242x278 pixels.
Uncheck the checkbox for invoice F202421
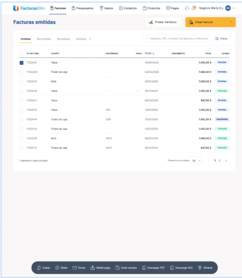pyautogui.click(x=21, y=63)
